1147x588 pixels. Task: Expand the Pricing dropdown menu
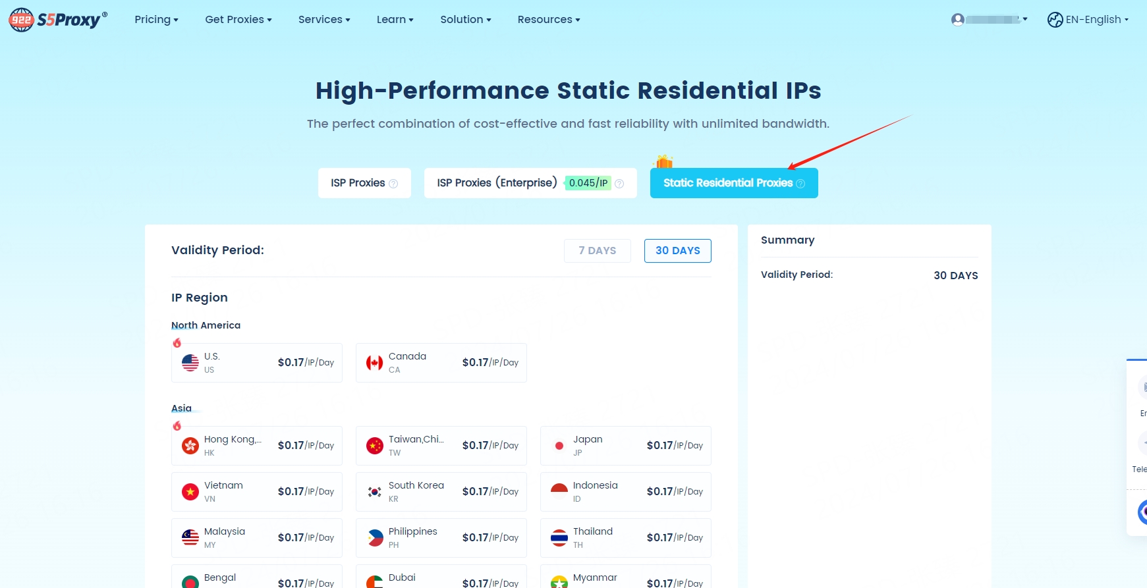pos(156,20)
